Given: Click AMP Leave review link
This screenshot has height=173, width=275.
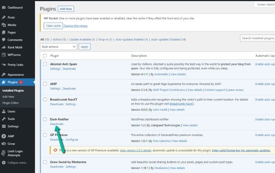Looking at the screenshot, I should [x=235, y=90].
